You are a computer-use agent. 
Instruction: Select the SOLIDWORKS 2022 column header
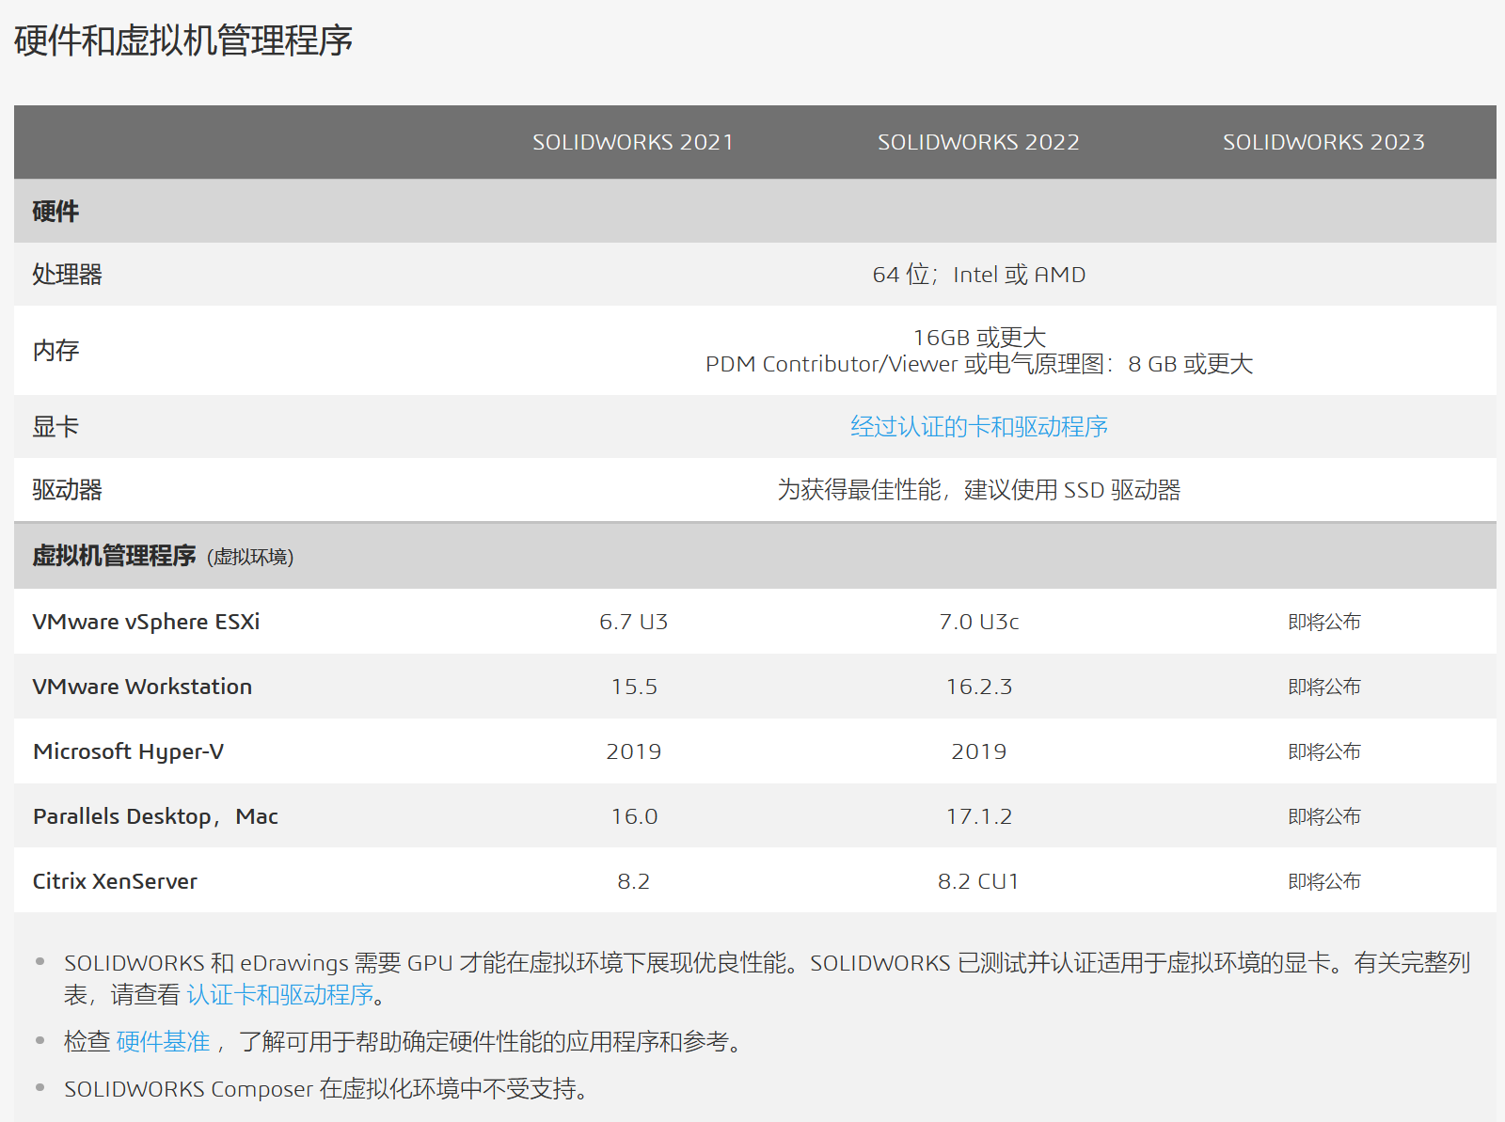click(x=978, y=142)
